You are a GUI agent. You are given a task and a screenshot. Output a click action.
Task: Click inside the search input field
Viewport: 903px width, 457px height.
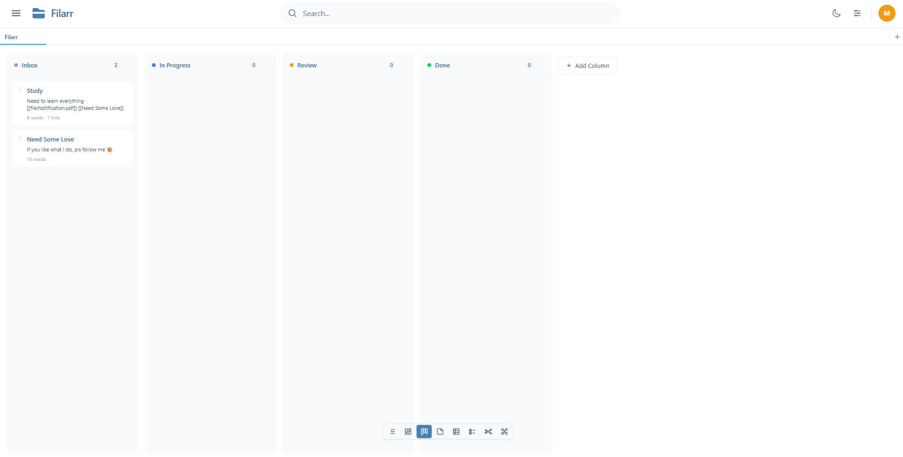point(448,13)
